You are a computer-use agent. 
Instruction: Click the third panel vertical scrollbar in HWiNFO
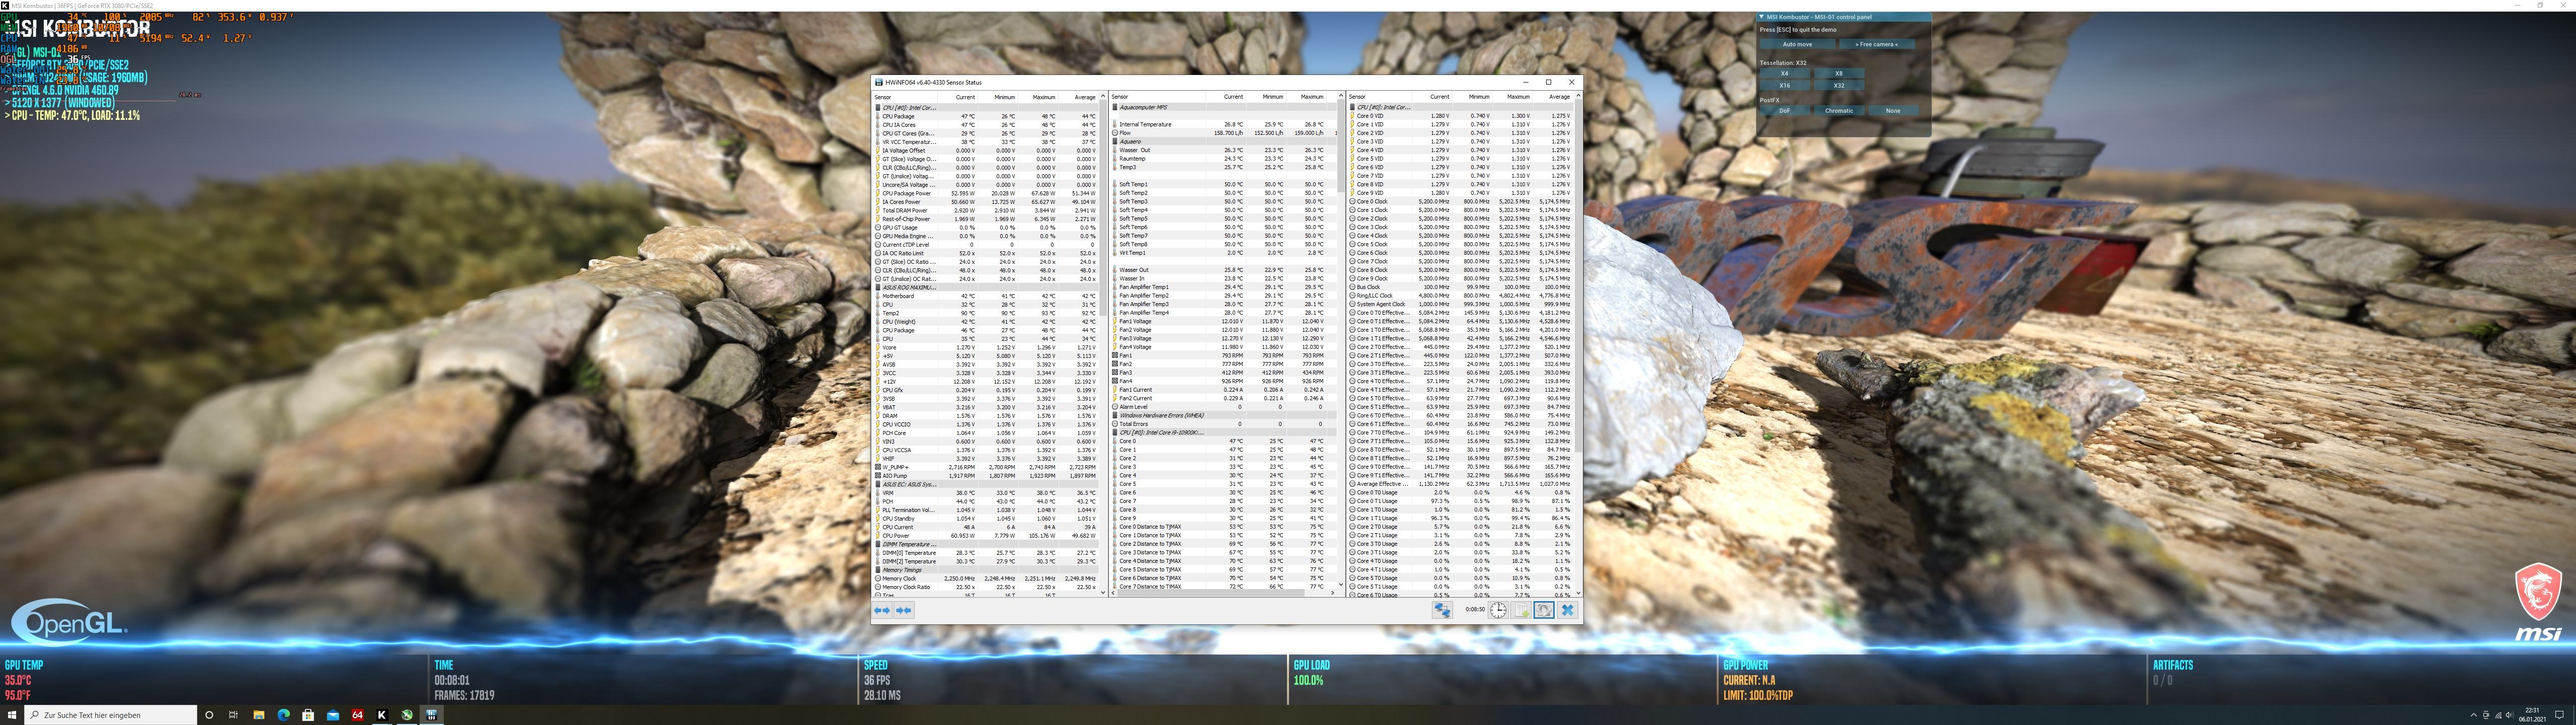(1578, 343)
